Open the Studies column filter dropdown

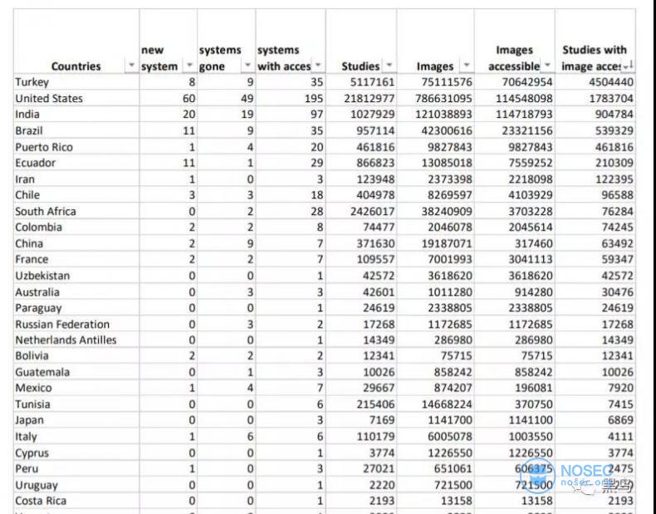(x=389, y=66)
